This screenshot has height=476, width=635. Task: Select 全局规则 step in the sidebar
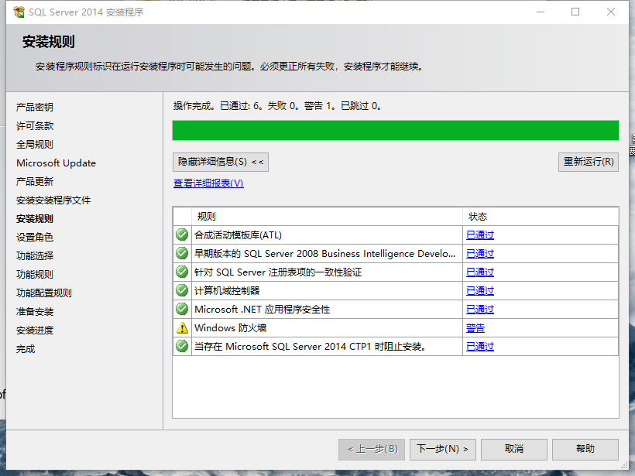click(x=35, y=145)
